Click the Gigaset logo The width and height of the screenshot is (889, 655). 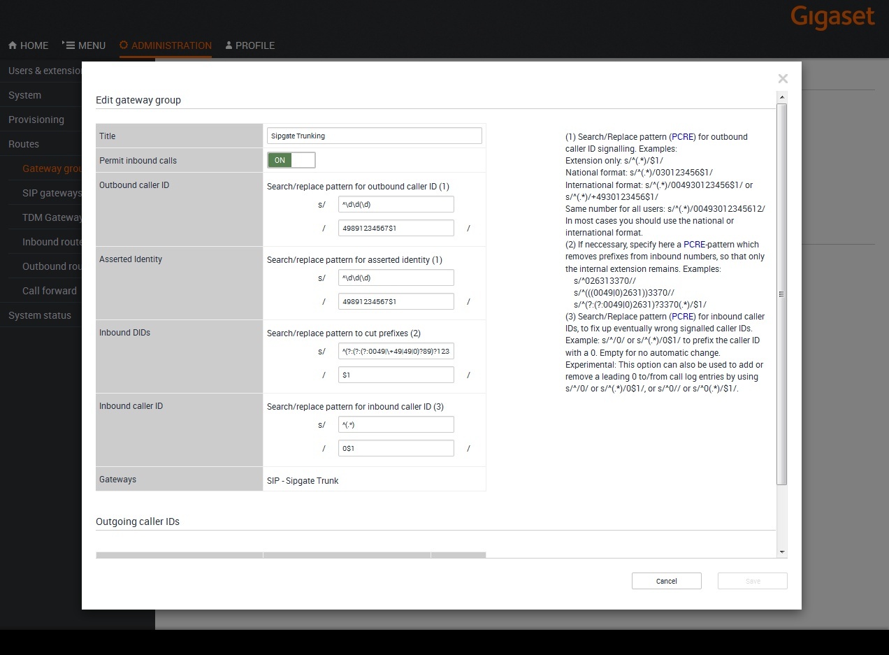coord(832,17)
